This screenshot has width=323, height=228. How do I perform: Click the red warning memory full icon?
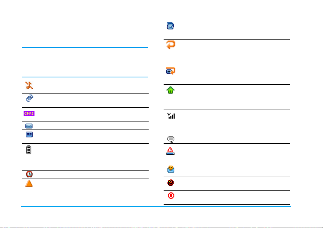(x=171, y=151)
